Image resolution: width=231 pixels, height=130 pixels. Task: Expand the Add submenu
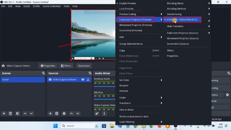click(139, 37)
